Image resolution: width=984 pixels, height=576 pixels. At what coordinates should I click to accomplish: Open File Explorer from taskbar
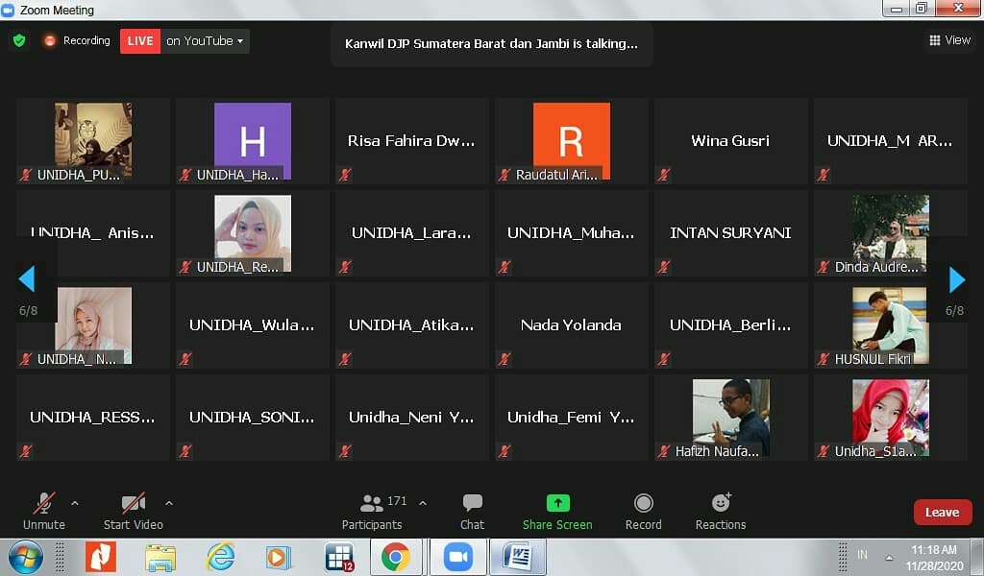click(160, 557)
